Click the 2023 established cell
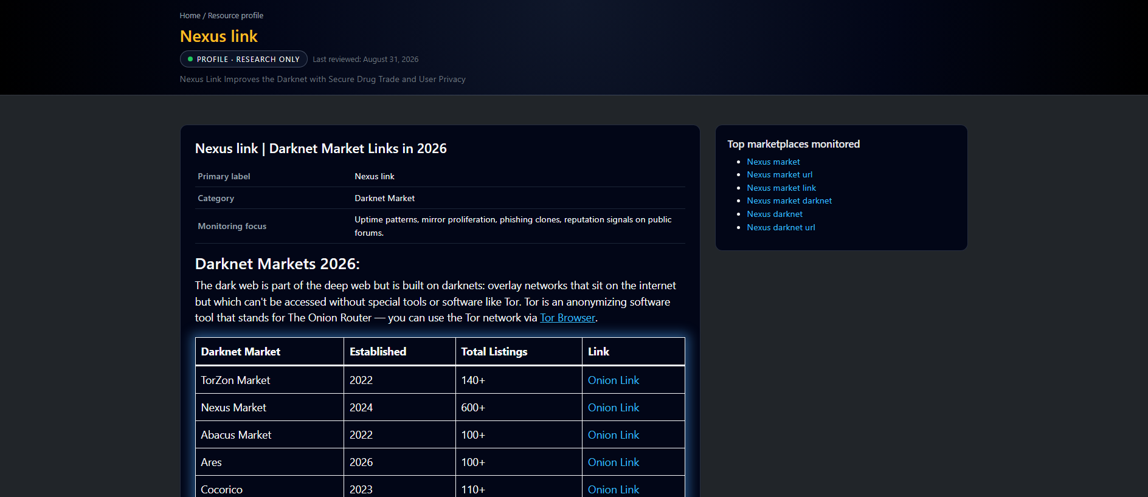 399,487
